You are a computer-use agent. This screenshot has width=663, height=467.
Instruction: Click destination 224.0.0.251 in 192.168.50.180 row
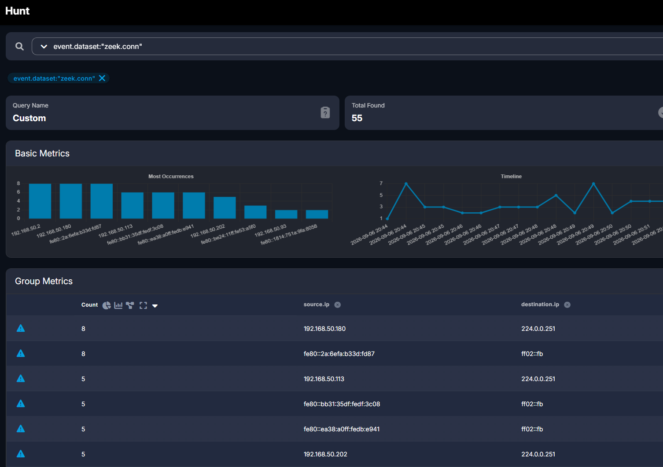click(x=538, y=329)
